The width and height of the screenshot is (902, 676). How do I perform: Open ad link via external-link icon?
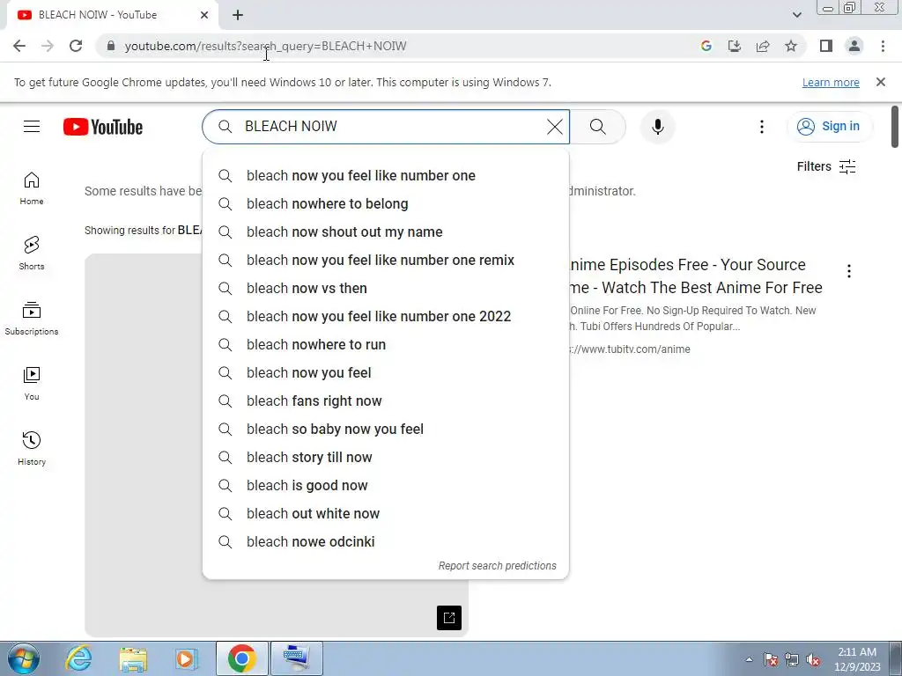pos(449,618)
